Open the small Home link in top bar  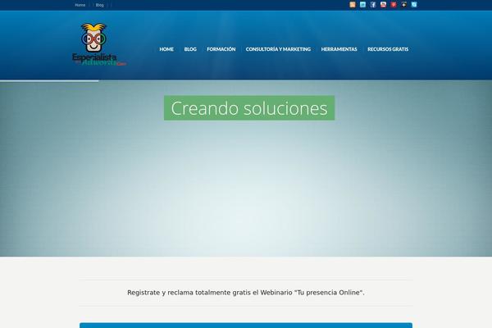click(80, 5)
